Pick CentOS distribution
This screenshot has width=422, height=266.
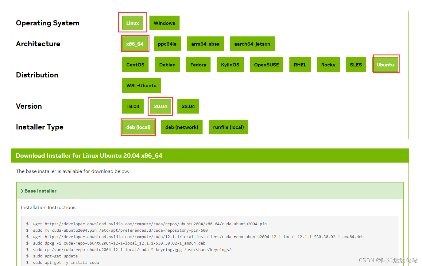point(135,65)
